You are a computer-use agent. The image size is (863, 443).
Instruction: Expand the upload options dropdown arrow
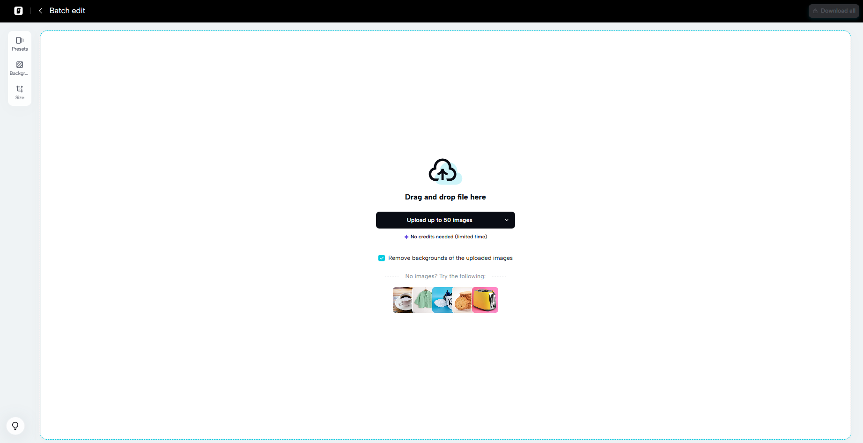(x=507, y=220)
